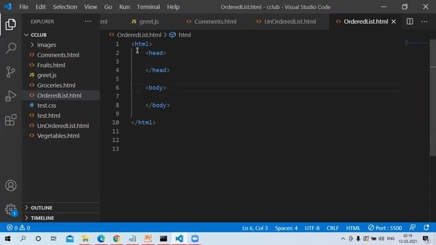Open Task View on taskbar
This screenshot has width=436, height=245.
tap(54, 239)
